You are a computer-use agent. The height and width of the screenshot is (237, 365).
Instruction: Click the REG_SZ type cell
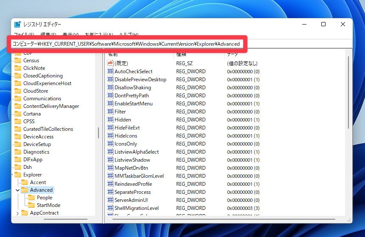click(184, 63)
